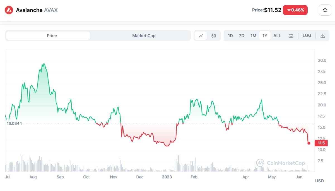Viewport: 335px width, 191px height.
Task: Open the calendar date range picker
Action: [x=291, y=36]
